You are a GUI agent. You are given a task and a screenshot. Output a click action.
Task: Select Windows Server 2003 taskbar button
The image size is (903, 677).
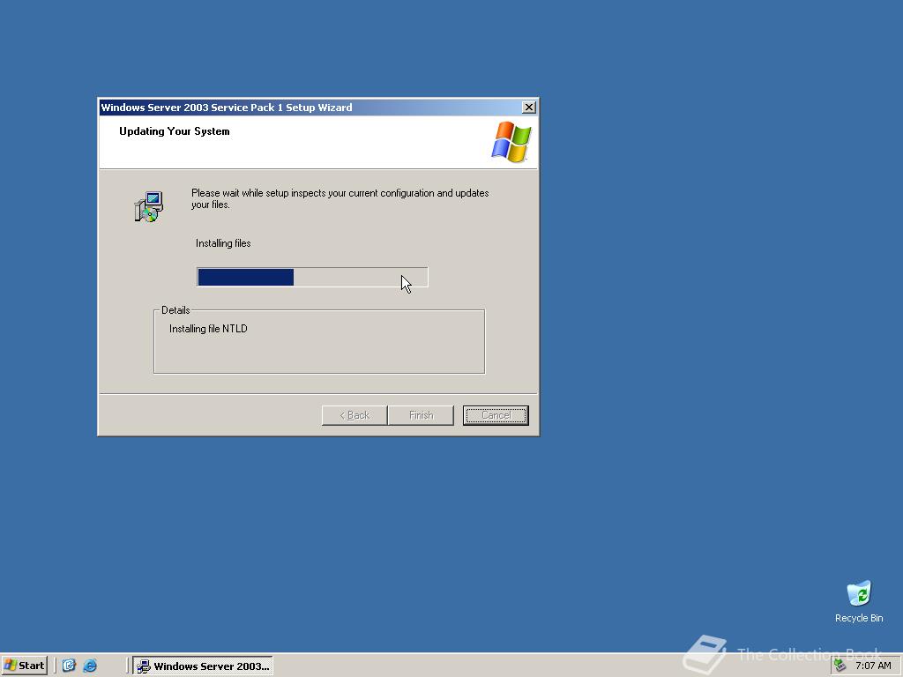click(x=203, y=666)
